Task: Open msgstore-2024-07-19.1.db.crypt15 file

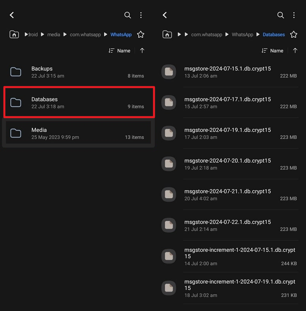Action: 230,133
